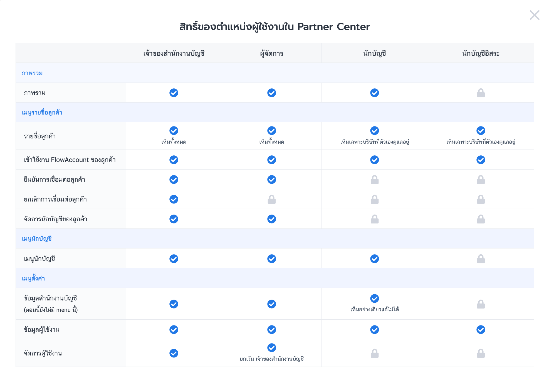Click checkmark for นักบัญชีอิสระ ข้อมูลผู้ใช้งาน row
Image resolution: width=549 pixels, height=378 pixels.
pyautogui.click(x=481, y=330)
